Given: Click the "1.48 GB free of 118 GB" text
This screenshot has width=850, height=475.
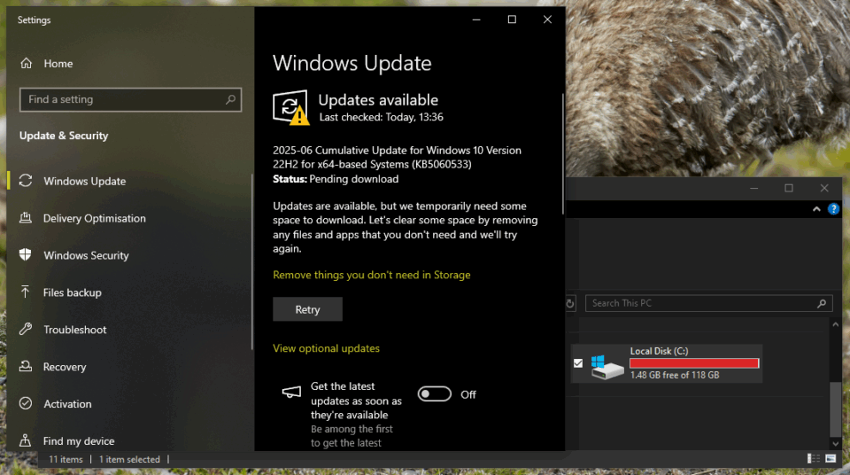Looking at the screenshot, I should point(675,375).
